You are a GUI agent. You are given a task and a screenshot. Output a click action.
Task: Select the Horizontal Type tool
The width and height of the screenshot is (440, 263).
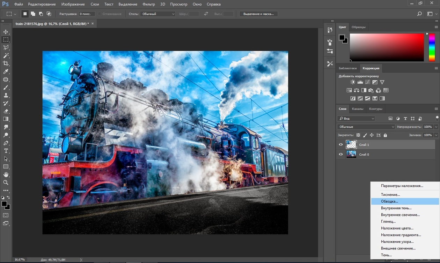click(x=6, y=151)
